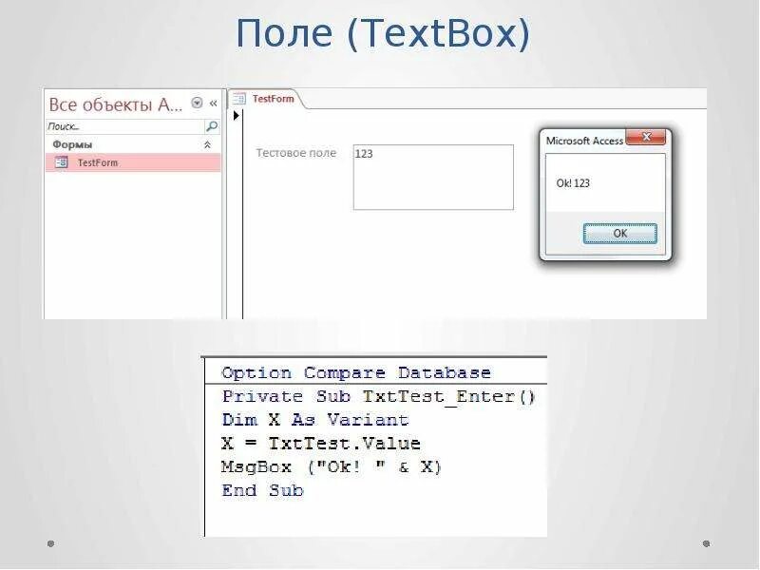The width and height of the screenshot is (760, 570).
Task: Close the Microsoft Access message box
Action: click(646, 137)
